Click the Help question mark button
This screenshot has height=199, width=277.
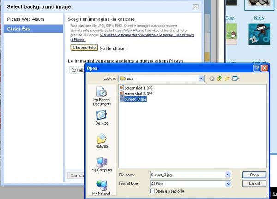(x=257, y=68)
